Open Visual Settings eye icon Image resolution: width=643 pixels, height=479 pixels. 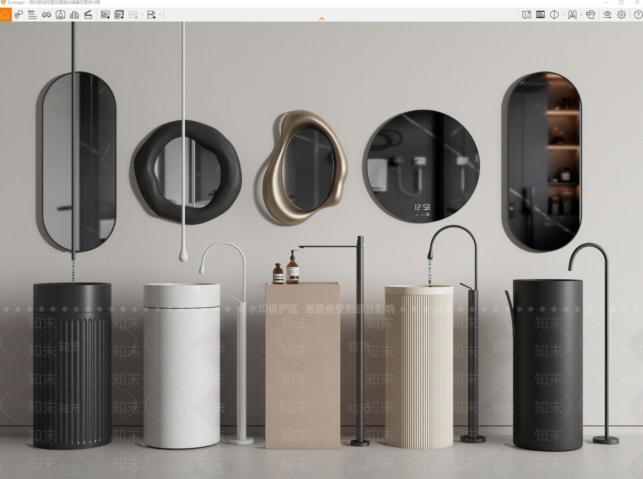[607, 15]
